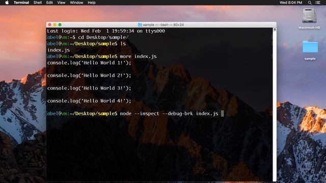The width and height of the screenshot is (326, 183).
Task: Click the 'index.js' output of ls
Action: [x=59, y=50]
